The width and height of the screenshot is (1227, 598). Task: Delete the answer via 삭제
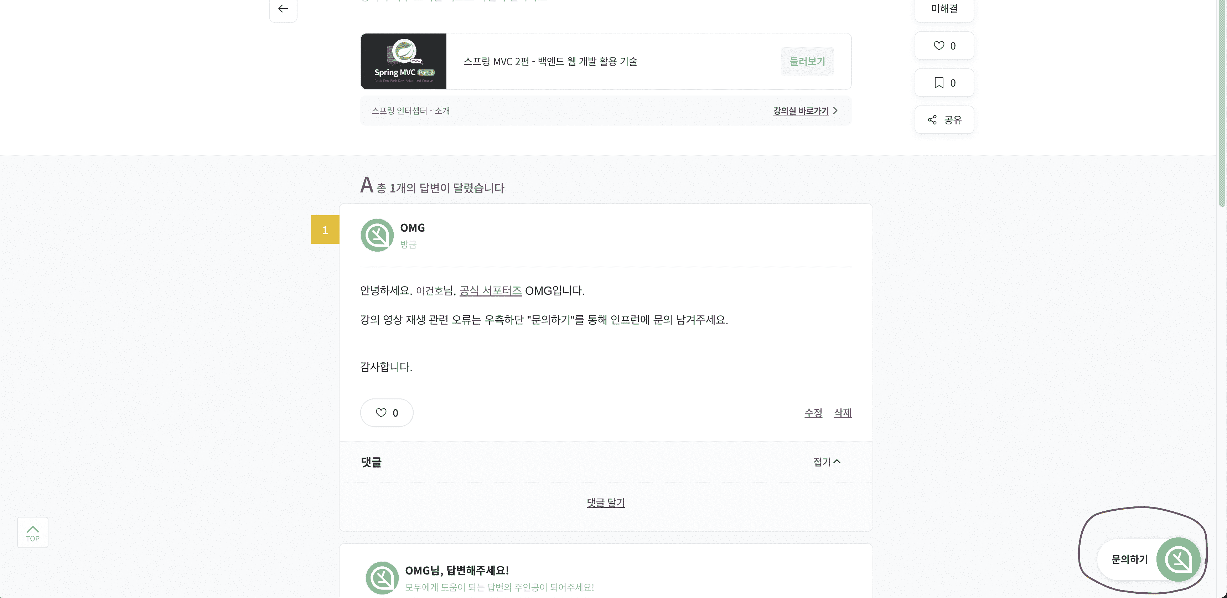(x=843, y=413)
